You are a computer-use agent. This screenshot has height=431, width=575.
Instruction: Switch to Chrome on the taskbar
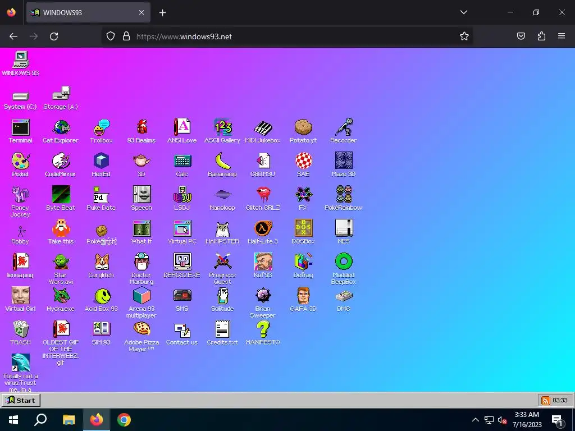click(124, 420)
